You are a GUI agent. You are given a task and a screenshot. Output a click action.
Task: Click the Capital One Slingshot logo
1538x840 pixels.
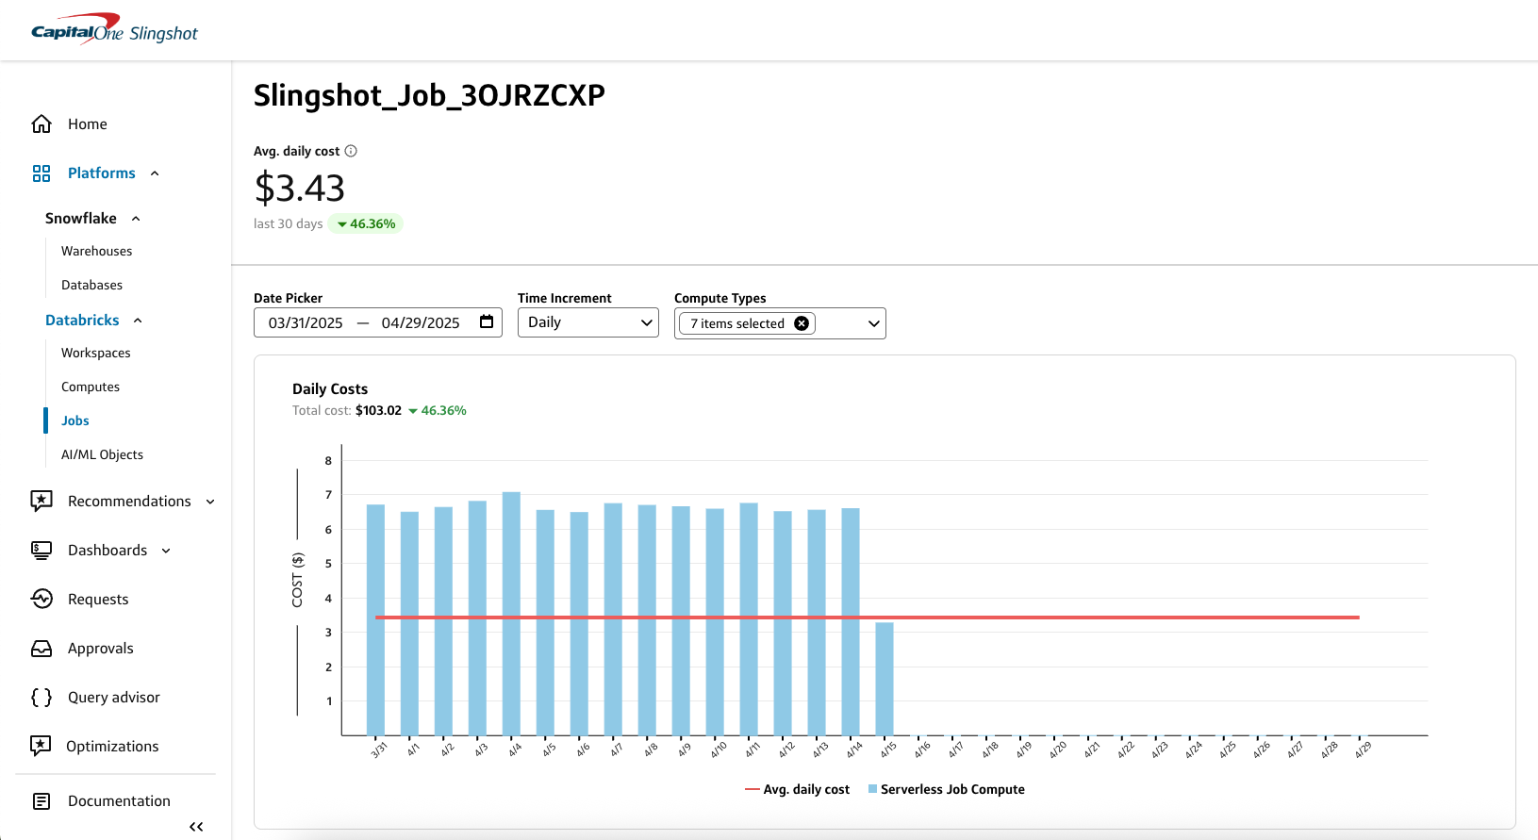coord(114,29)
